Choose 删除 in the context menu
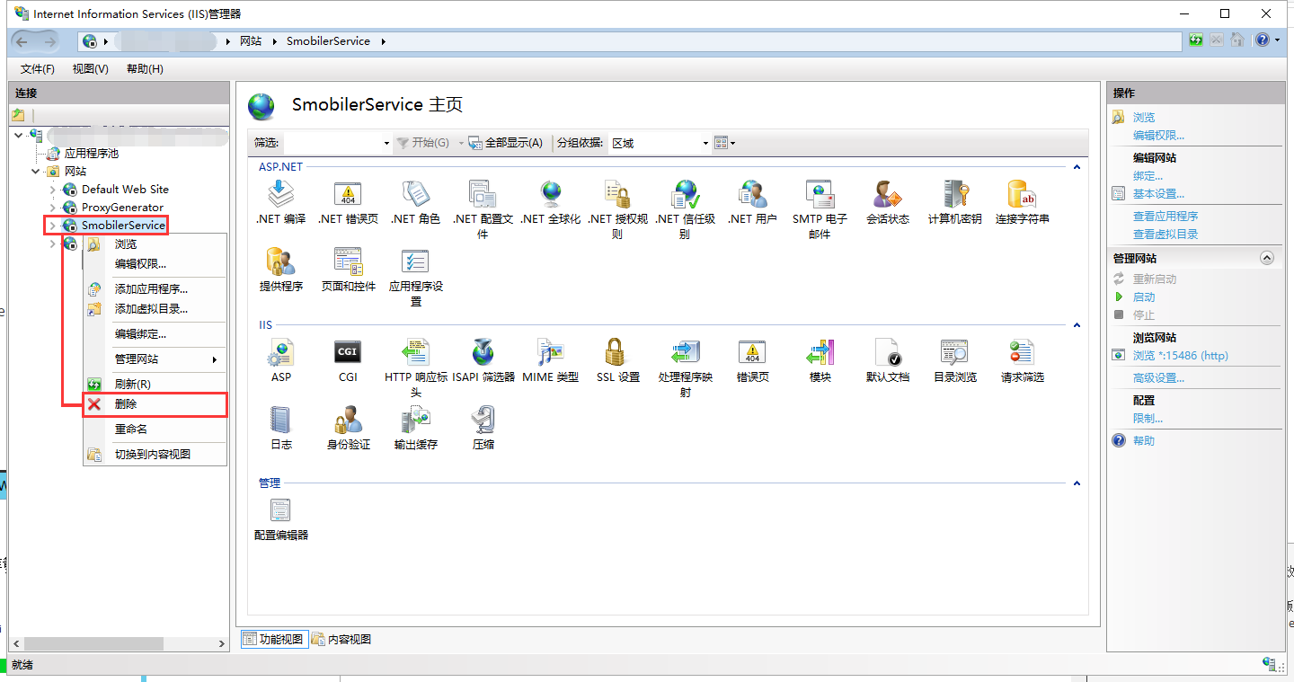 pyautogui.click(x=155, y=404)
